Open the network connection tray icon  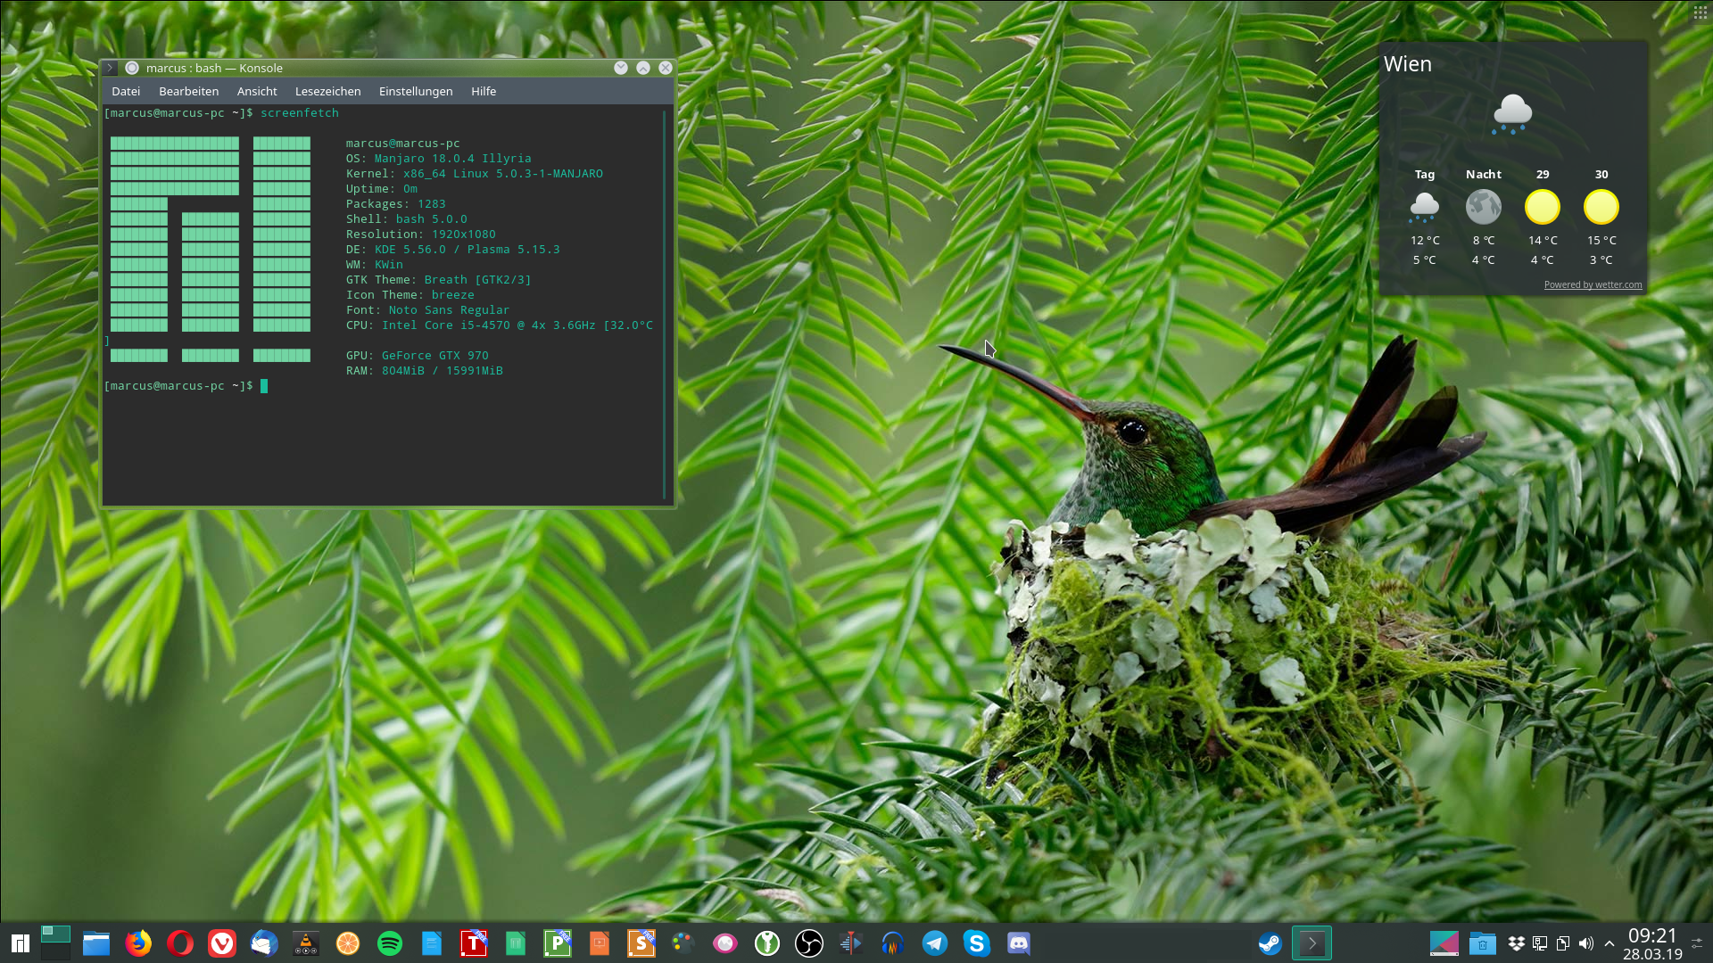[1540, 943]
